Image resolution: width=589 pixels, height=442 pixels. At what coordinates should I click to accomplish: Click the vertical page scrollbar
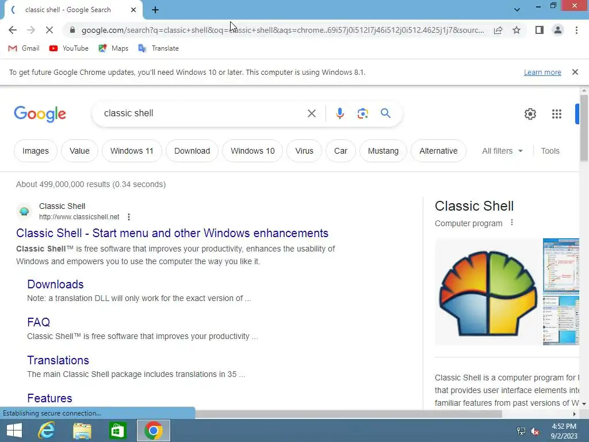(584, 128)
